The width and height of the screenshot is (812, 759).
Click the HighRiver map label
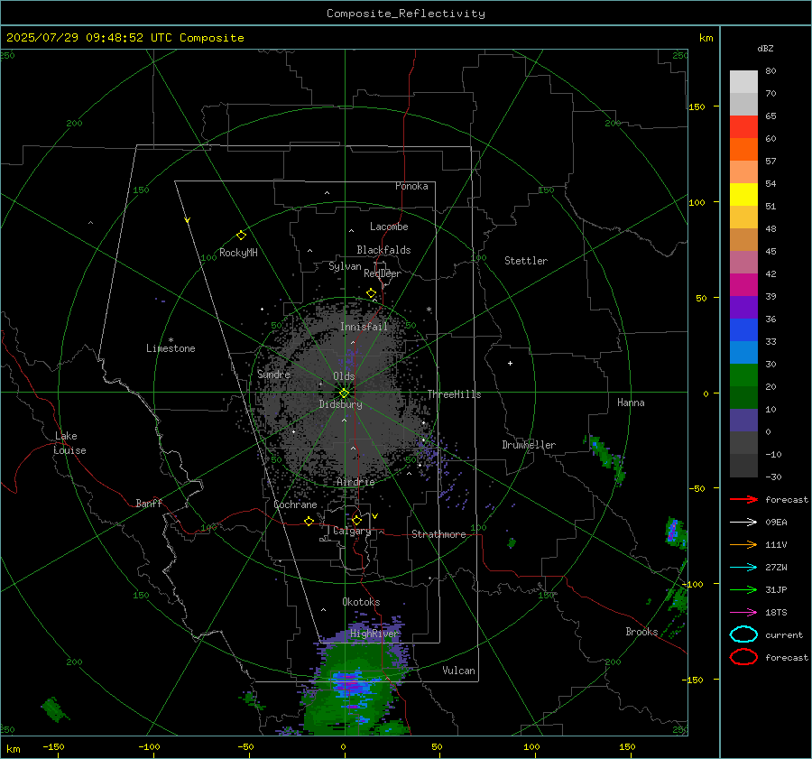point(374,634)
